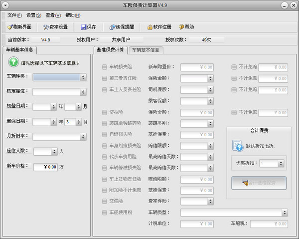Expand 第三者责任险 保险金额 dropdown
The width and height of the screenshot is (299, 239).
click(x=197, y=78)
